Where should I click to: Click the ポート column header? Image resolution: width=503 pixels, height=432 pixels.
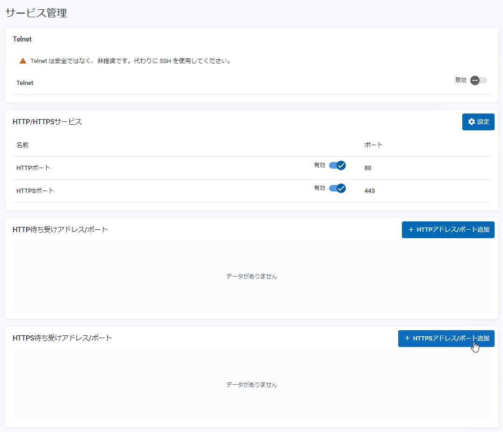[373, 145]
